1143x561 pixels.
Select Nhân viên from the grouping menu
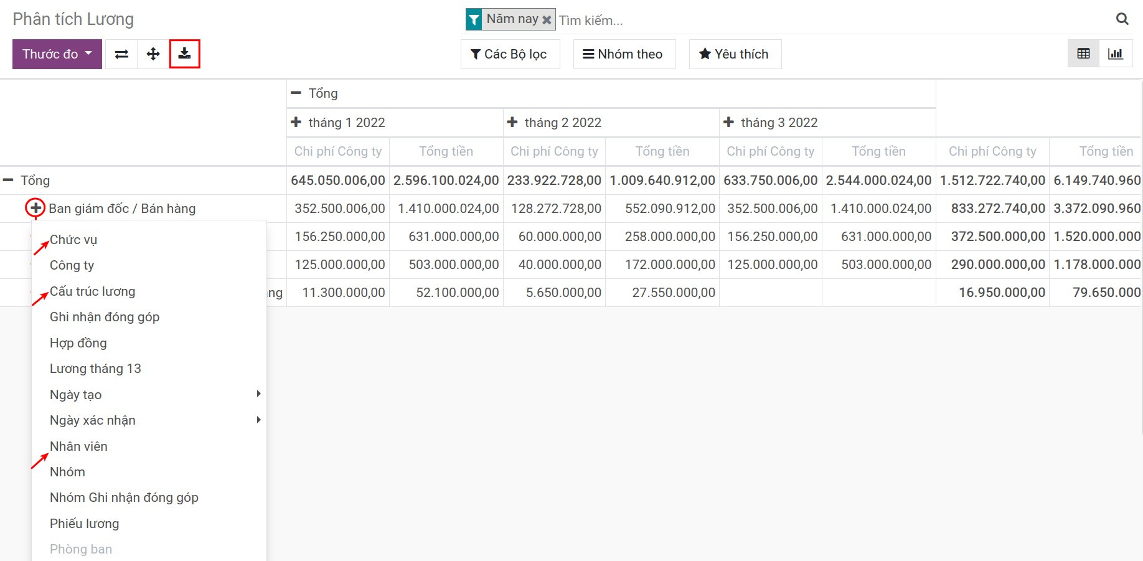[78, 446]
